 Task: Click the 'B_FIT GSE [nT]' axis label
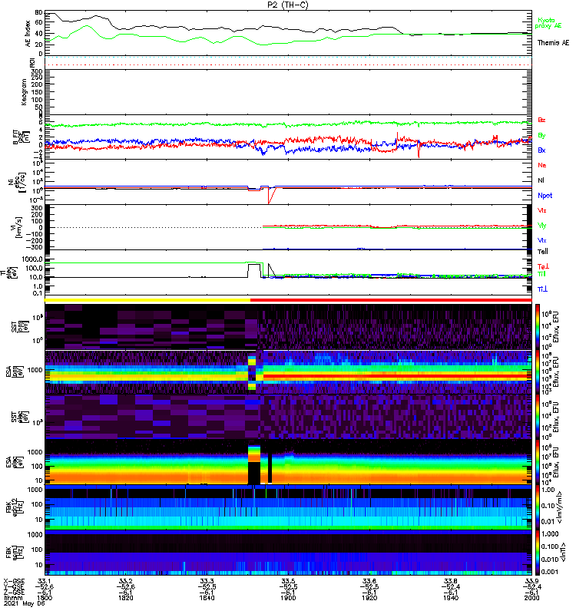[22, 137]
